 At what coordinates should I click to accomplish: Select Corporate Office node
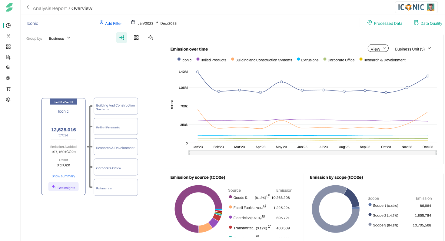(x=116, y=167)
